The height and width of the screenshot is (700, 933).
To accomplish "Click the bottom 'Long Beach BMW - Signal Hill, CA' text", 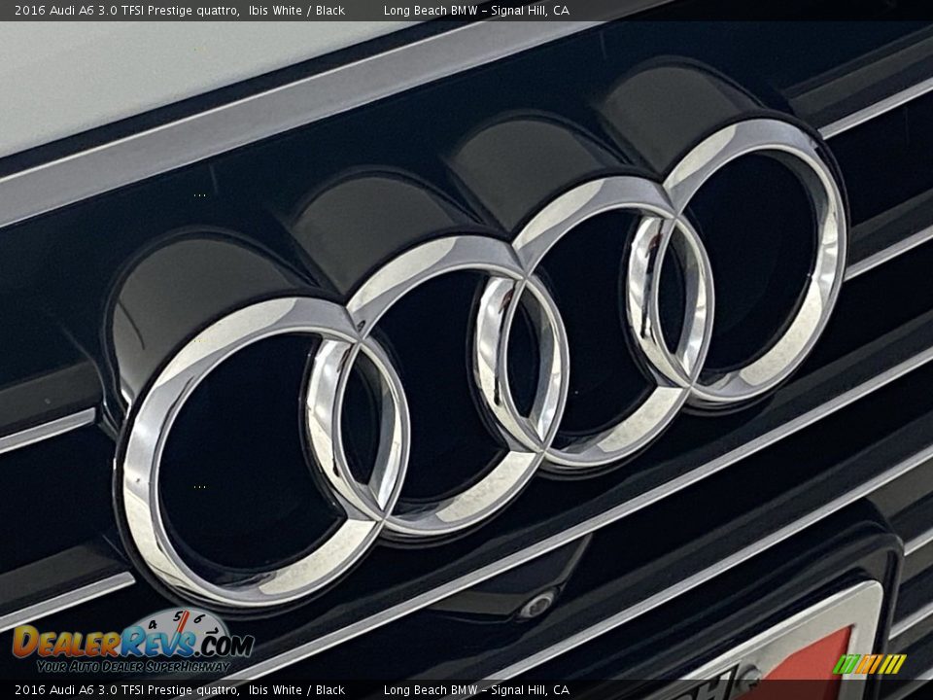I will (x=476, y=690).
